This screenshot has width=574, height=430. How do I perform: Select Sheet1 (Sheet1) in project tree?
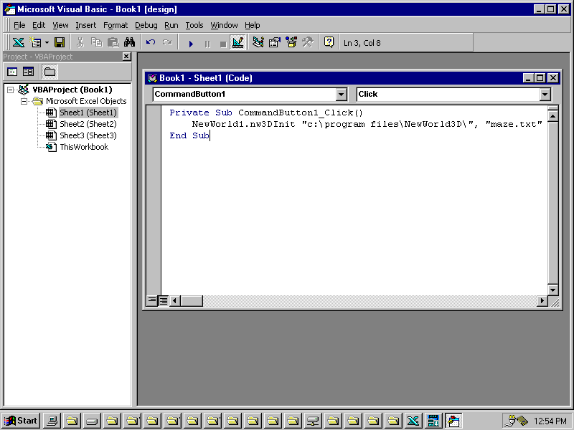pyautogui.click(x=88, y=113)
